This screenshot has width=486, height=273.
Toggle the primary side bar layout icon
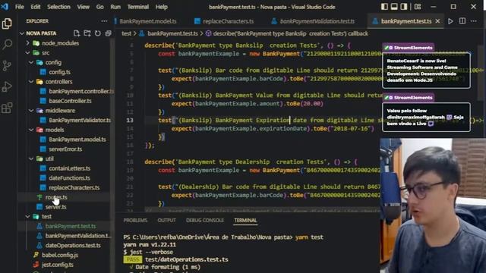pyautogui.click(x=384, y=7)
